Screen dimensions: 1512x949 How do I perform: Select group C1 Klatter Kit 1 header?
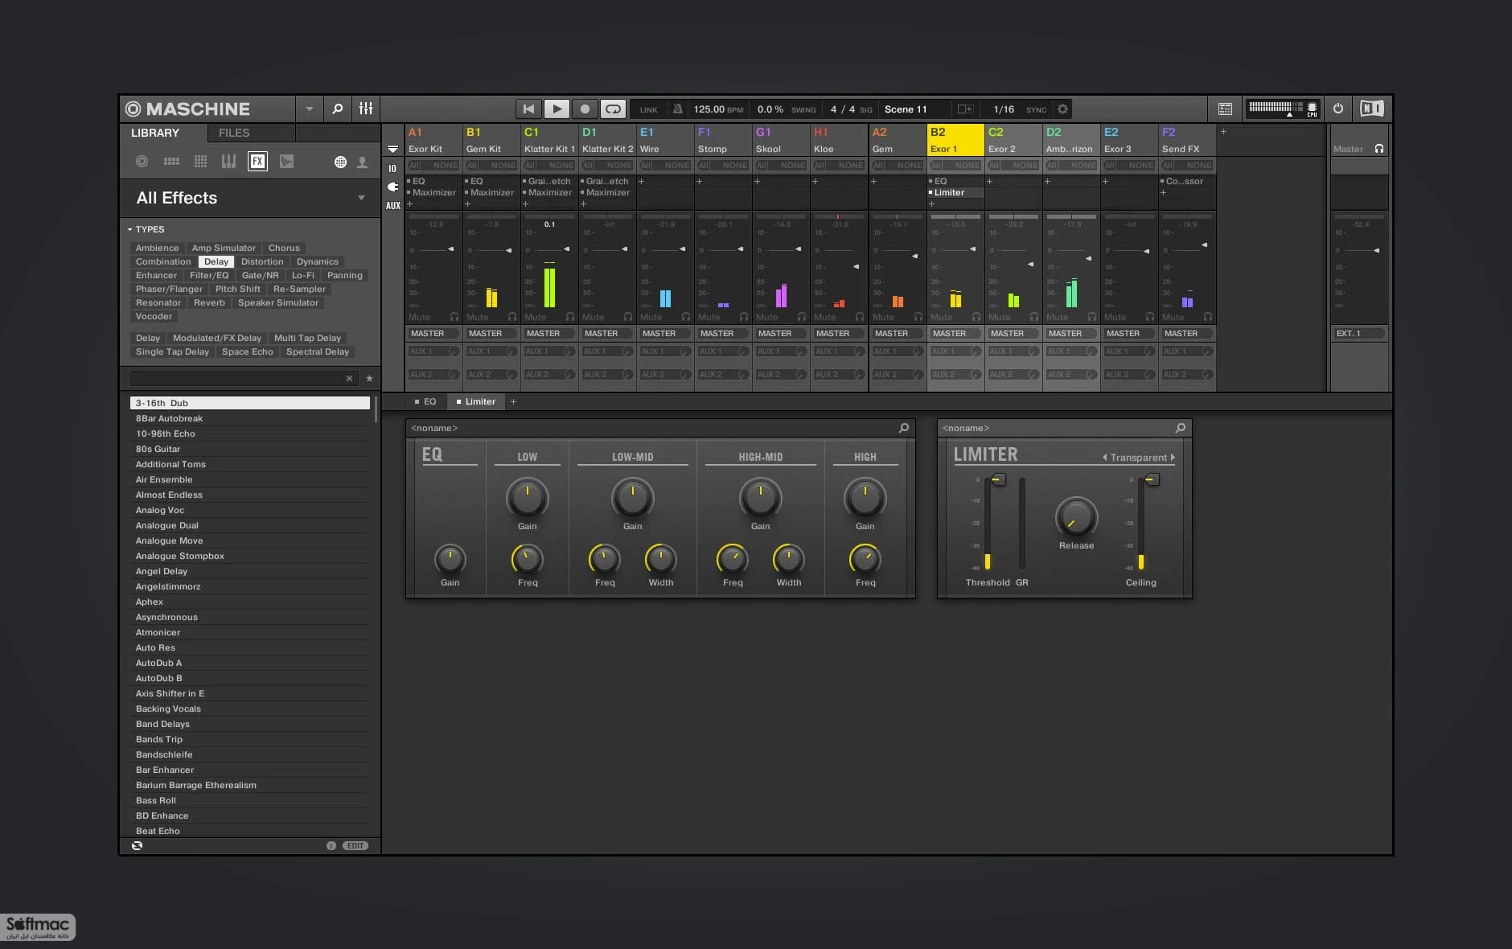[549, 140]
